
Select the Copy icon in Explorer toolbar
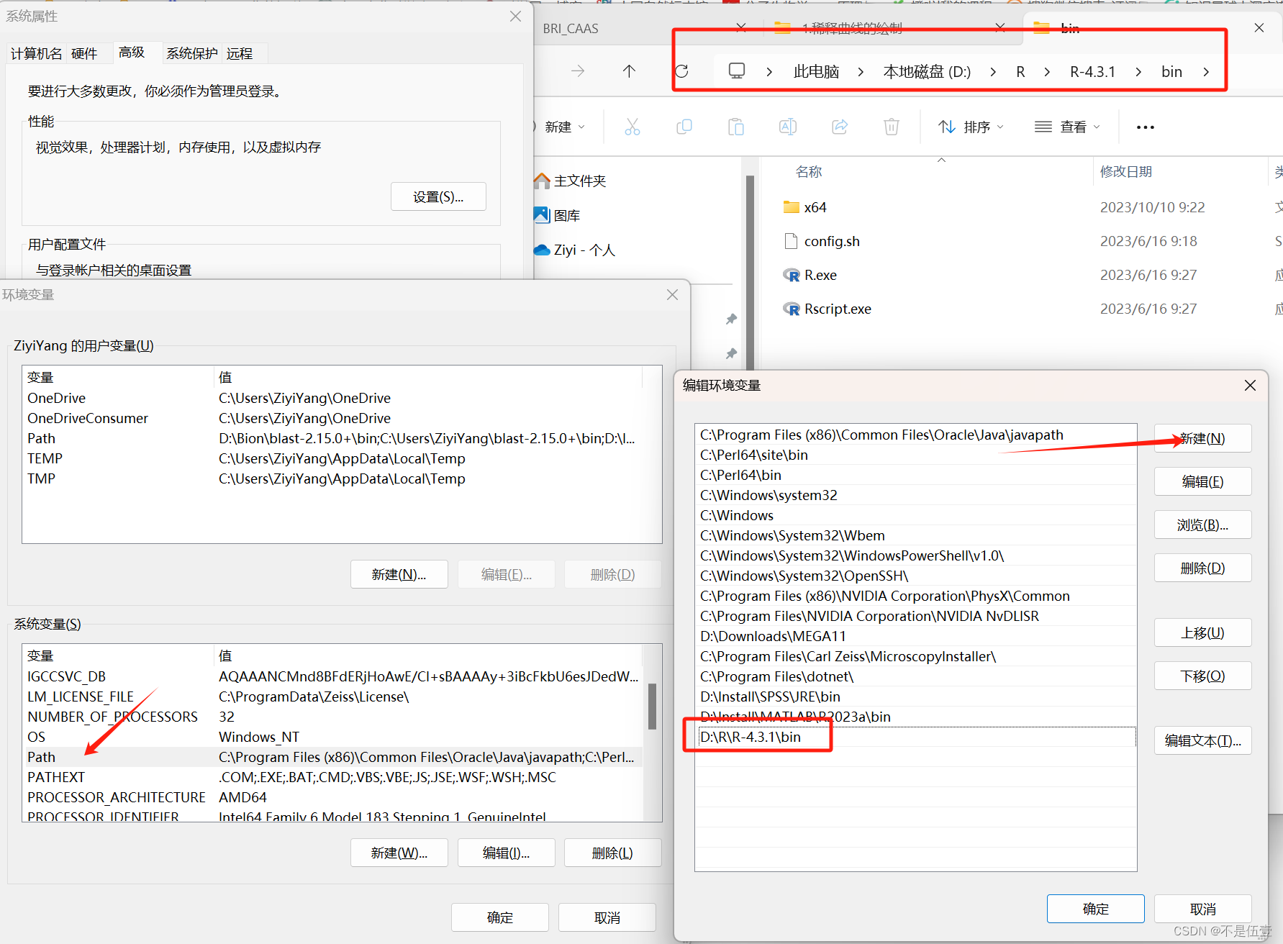[x=684, y=127]
